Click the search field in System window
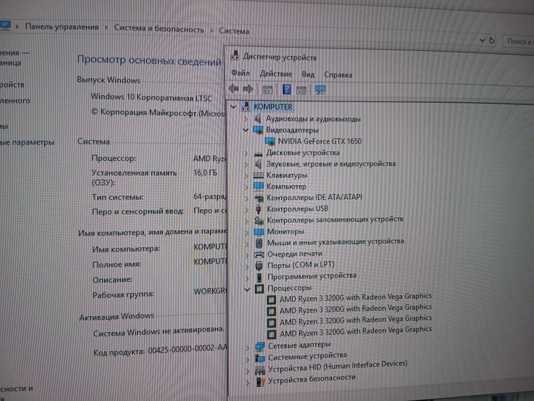 (519, 41)
